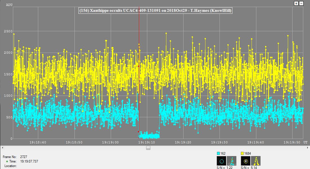The image size is (310, 169).
Task: Click the 19:19:10 time axis label
Action: point(147,143)
